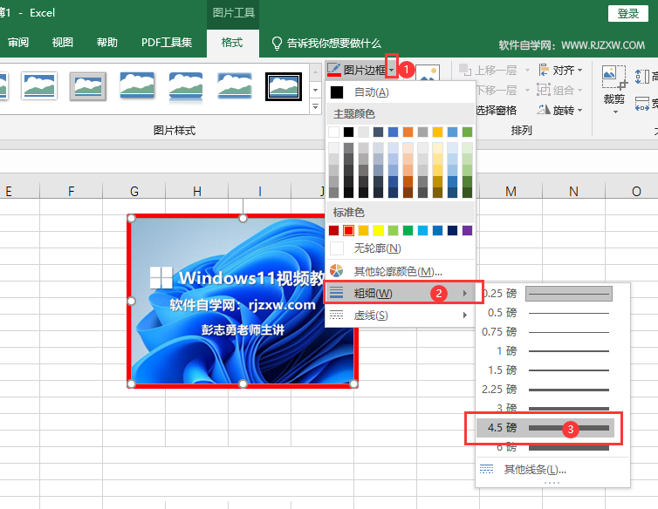The image size is (658, 509).
Task: Click 上移一层 bring forward button
Action: 488,70
